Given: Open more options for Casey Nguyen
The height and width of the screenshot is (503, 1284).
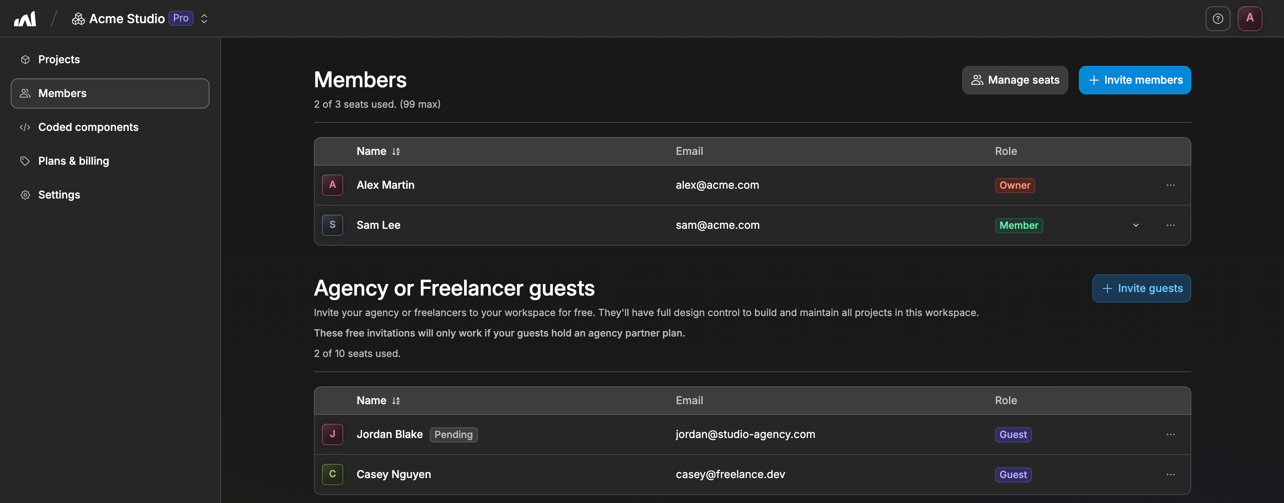Looking at the screenshot, I should tap(1170, 475).
